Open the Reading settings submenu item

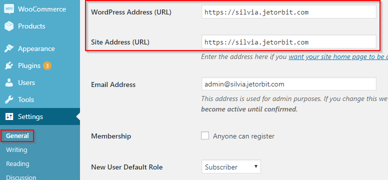pos(17,163)
